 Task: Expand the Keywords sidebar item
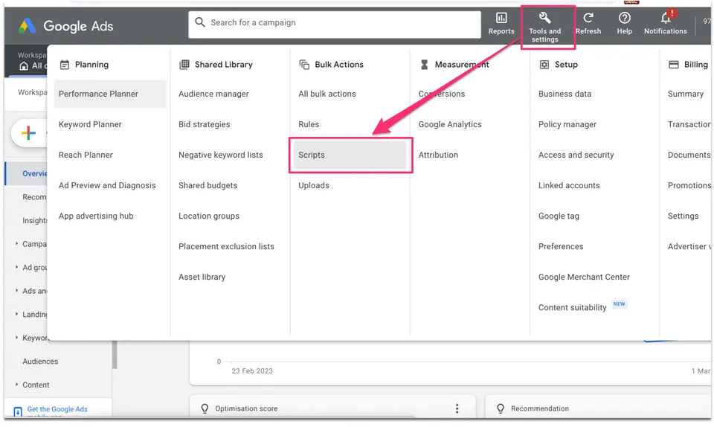click(x=17, y=337)
